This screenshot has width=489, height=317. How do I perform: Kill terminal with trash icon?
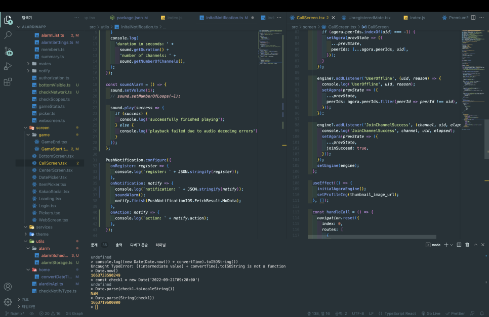[467, 245]
